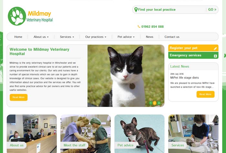
Task: Open the MiPet life stage diets article
Action: [184, 78]
